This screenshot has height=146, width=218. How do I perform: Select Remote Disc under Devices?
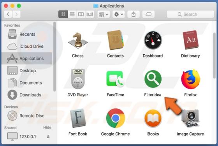click(27, 116)
